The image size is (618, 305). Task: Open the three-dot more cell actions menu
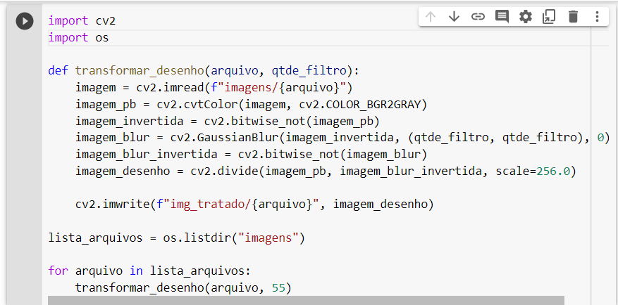pyautogui.click(x=597, y=16)
